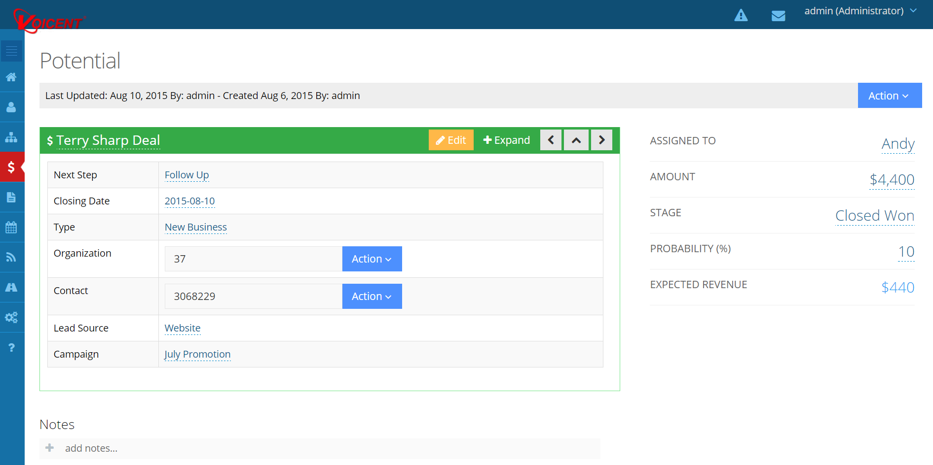Open messages via the envelope icon
Screen dimensions: 933x465
click(x=779, y=15)
